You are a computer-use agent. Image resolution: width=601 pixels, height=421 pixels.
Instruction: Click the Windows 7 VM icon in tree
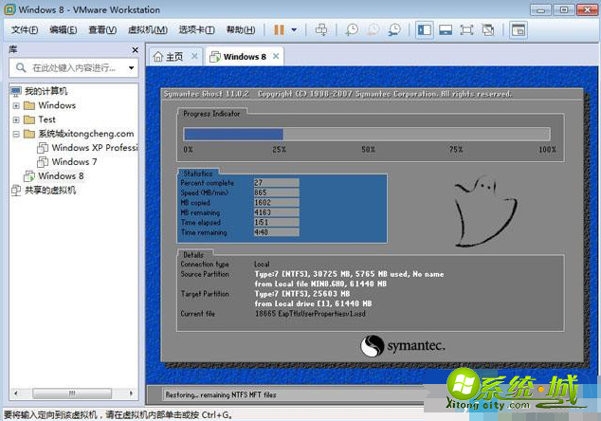coord(43,162)
